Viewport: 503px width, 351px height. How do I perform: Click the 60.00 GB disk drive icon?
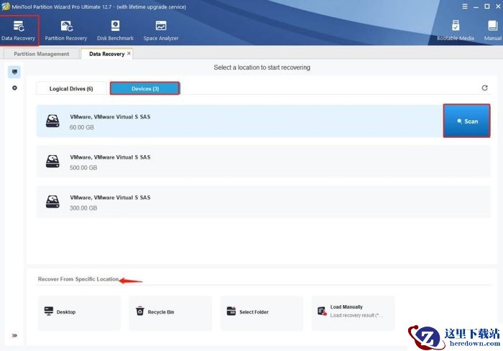coord(52,121)
